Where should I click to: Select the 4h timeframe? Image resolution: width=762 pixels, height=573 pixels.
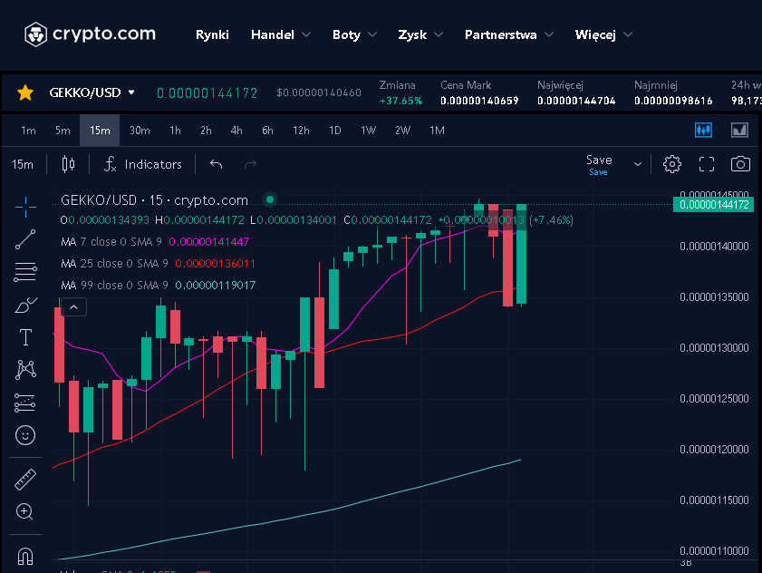click(x=236, y=131)
